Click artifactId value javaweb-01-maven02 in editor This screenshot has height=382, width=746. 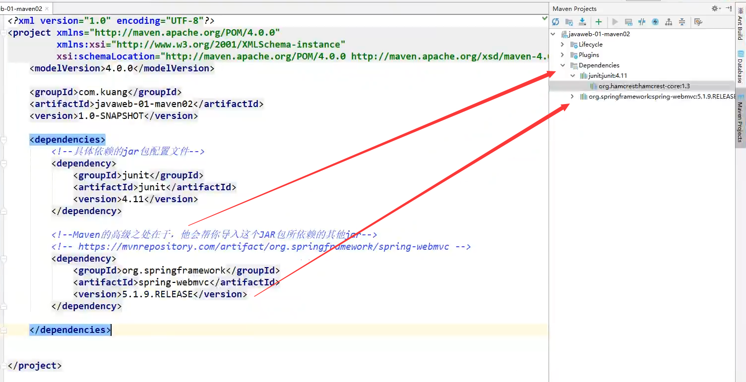(x=143, y=104)
